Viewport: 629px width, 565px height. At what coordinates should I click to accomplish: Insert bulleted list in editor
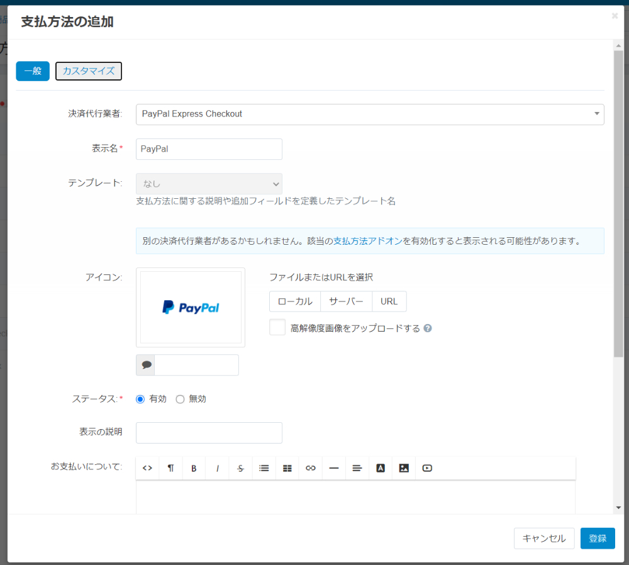point(264,468)
